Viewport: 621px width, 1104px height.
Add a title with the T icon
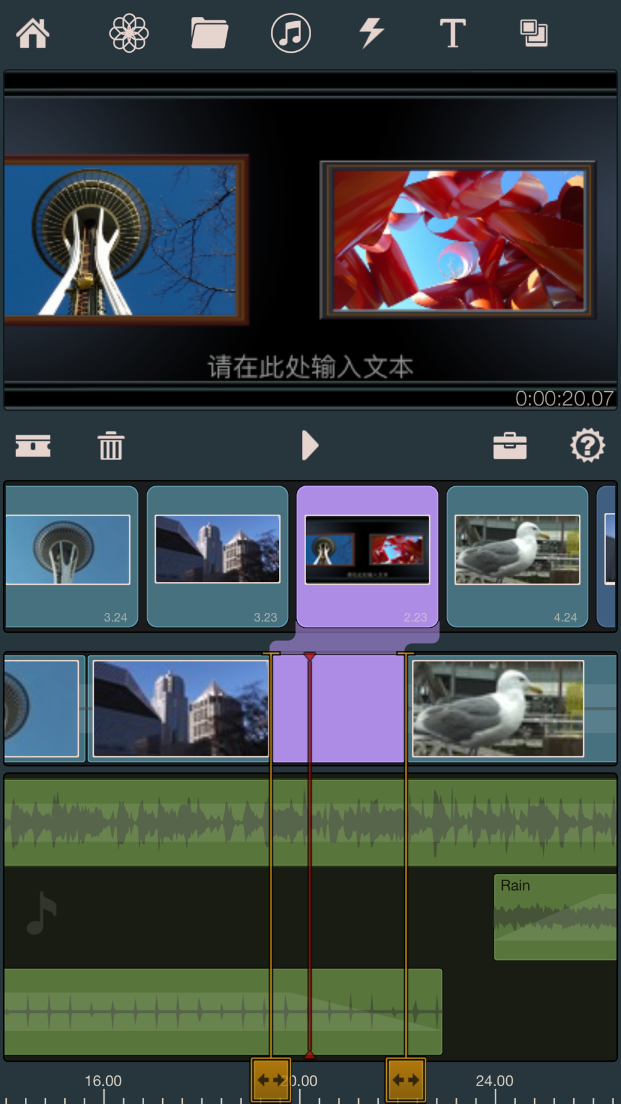tap(453, 33)
